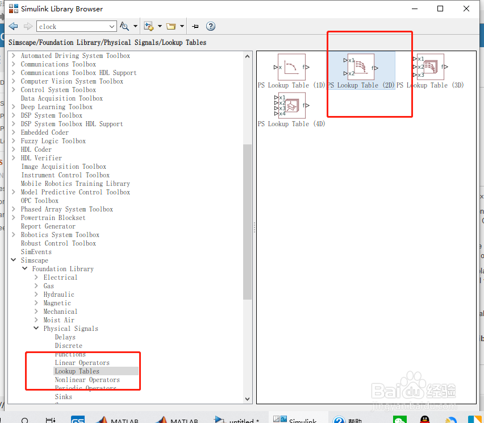Image resolution: width=484 pixels, height=423 pixels.
Task: Click the tree vertical scrollbar thumb
Action: (247, 222)
